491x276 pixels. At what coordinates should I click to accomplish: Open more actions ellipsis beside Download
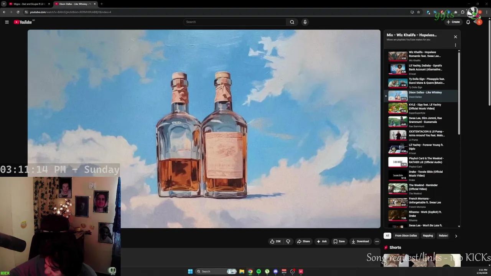tap(377, 242)
